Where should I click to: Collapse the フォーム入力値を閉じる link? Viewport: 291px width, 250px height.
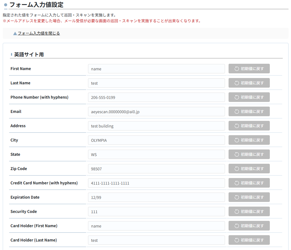39,33
